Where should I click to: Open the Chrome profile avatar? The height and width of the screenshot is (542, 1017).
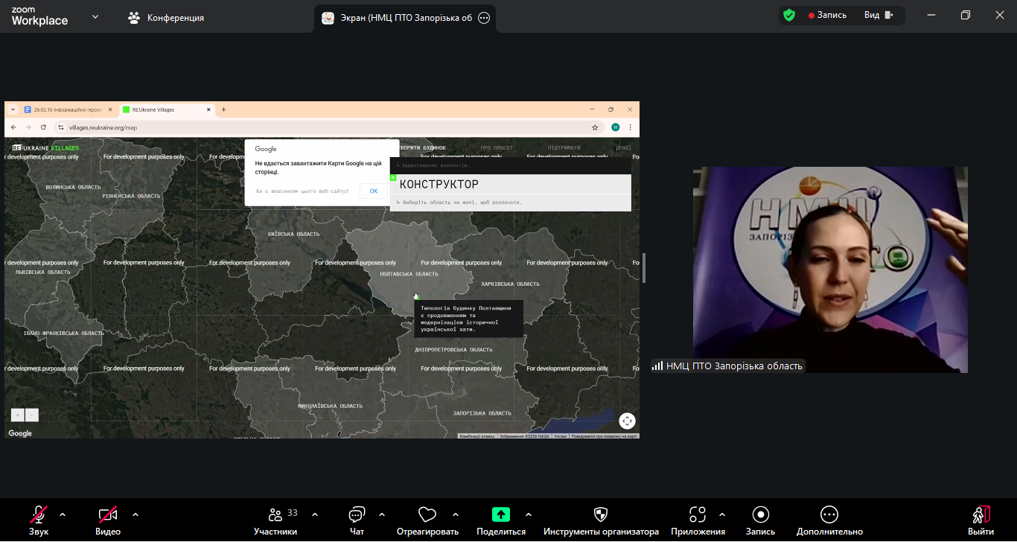pos(616,127)
